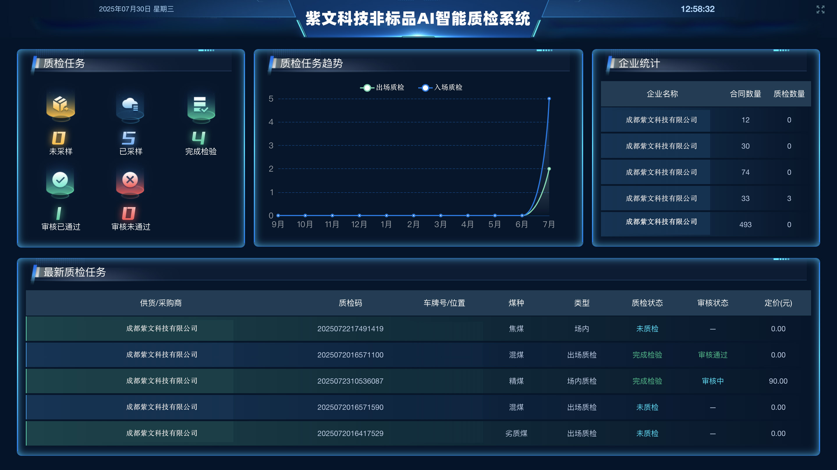The width and height of the screenshot is (837, 470).
Task: Click the 7月 axis label
Action: (x=549, y=225)
